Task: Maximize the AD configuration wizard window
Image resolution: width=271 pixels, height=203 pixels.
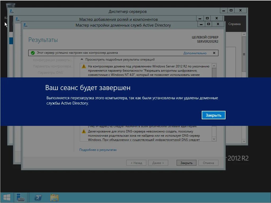Action: point(209,24)
